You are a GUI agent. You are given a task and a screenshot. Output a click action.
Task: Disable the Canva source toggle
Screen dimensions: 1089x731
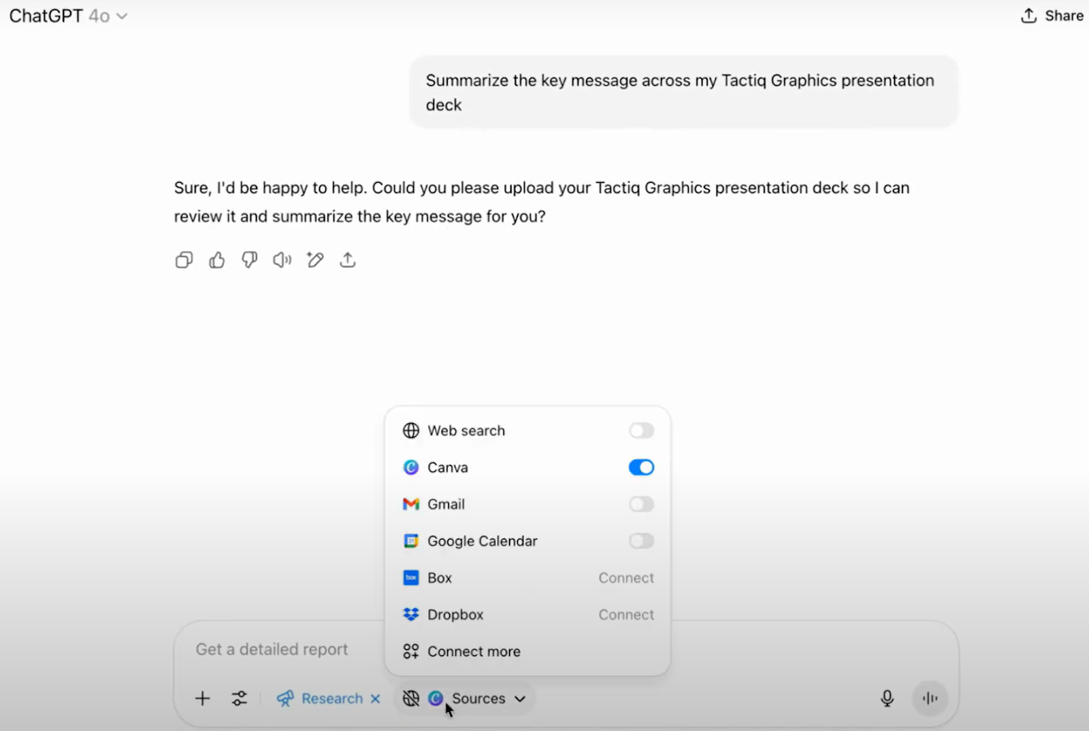pyautogui.click(x=641, y=467)
